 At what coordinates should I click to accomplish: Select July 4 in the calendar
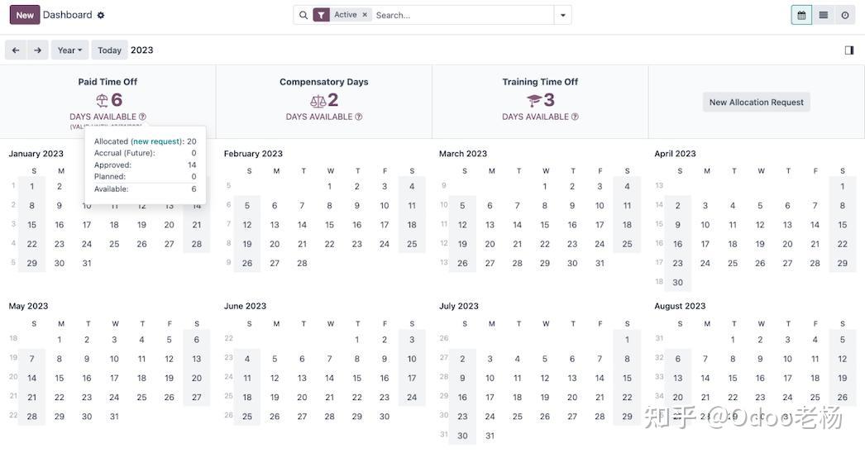coord(518,359)
